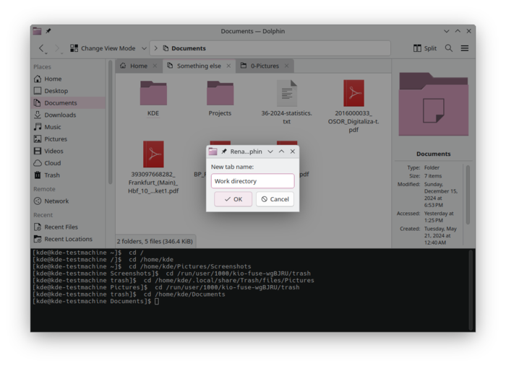Open the Projects folder
This screenshot has width=506, height=368.
click(x=220, y=94)
